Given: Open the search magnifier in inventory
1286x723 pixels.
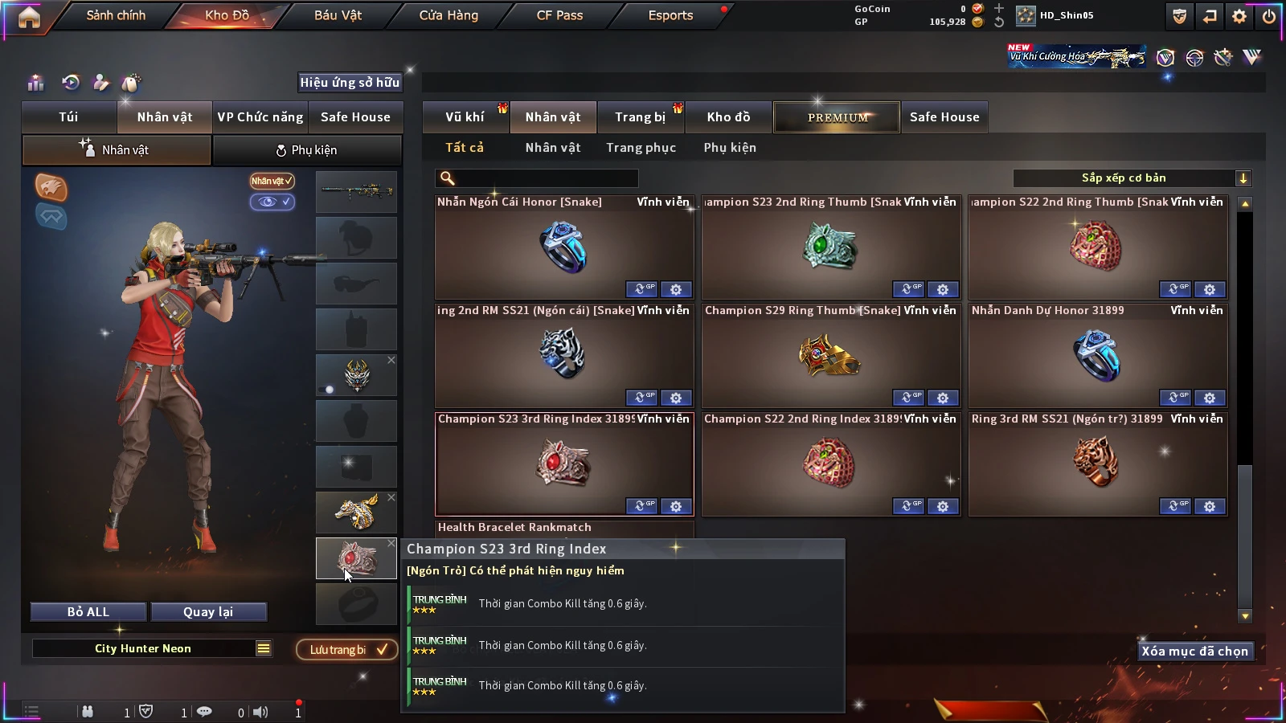Looking at the screenshot, I should coord(448,178).
